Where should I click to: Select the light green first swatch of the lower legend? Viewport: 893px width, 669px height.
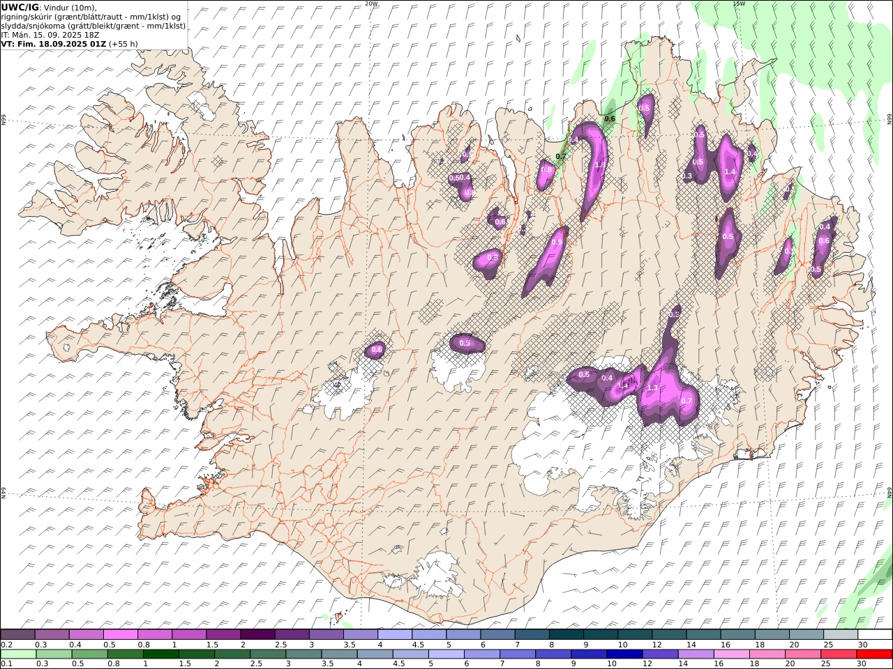pyautogui.click(x=18, y=654)
